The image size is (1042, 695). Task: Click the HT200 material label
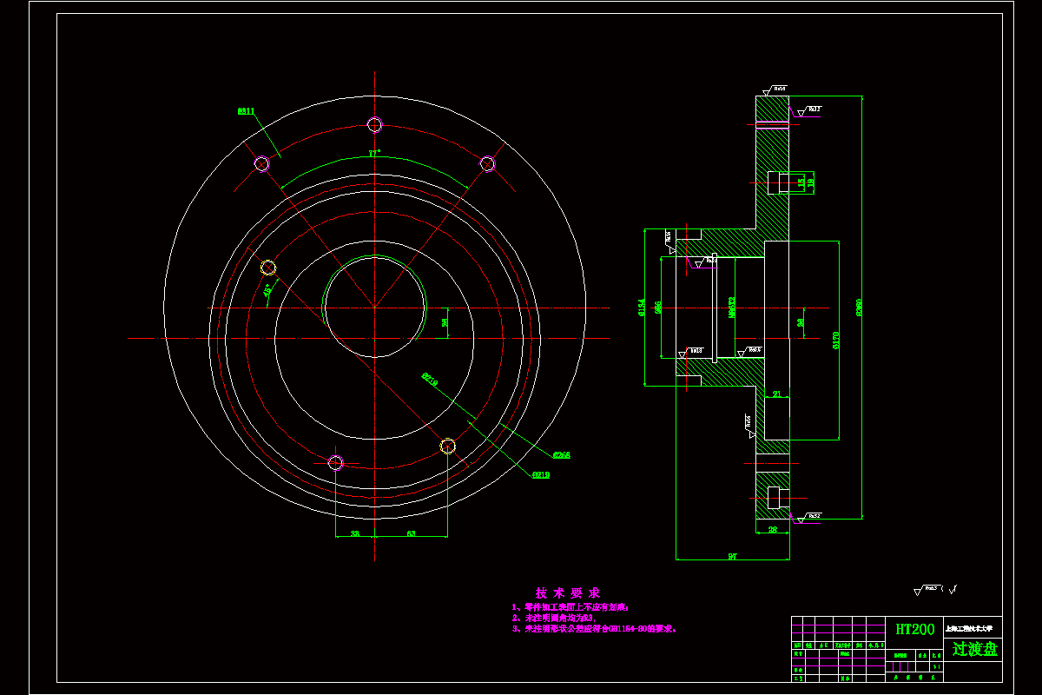(914, 628)
